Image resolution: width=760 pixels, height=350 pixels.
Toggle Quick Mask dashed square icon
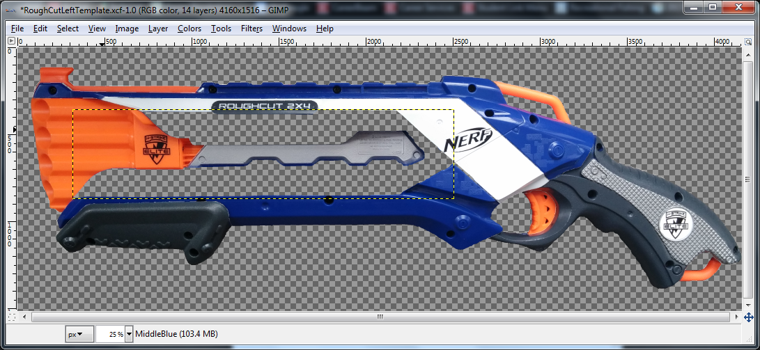pyautogui.click(x=12, y=317)
